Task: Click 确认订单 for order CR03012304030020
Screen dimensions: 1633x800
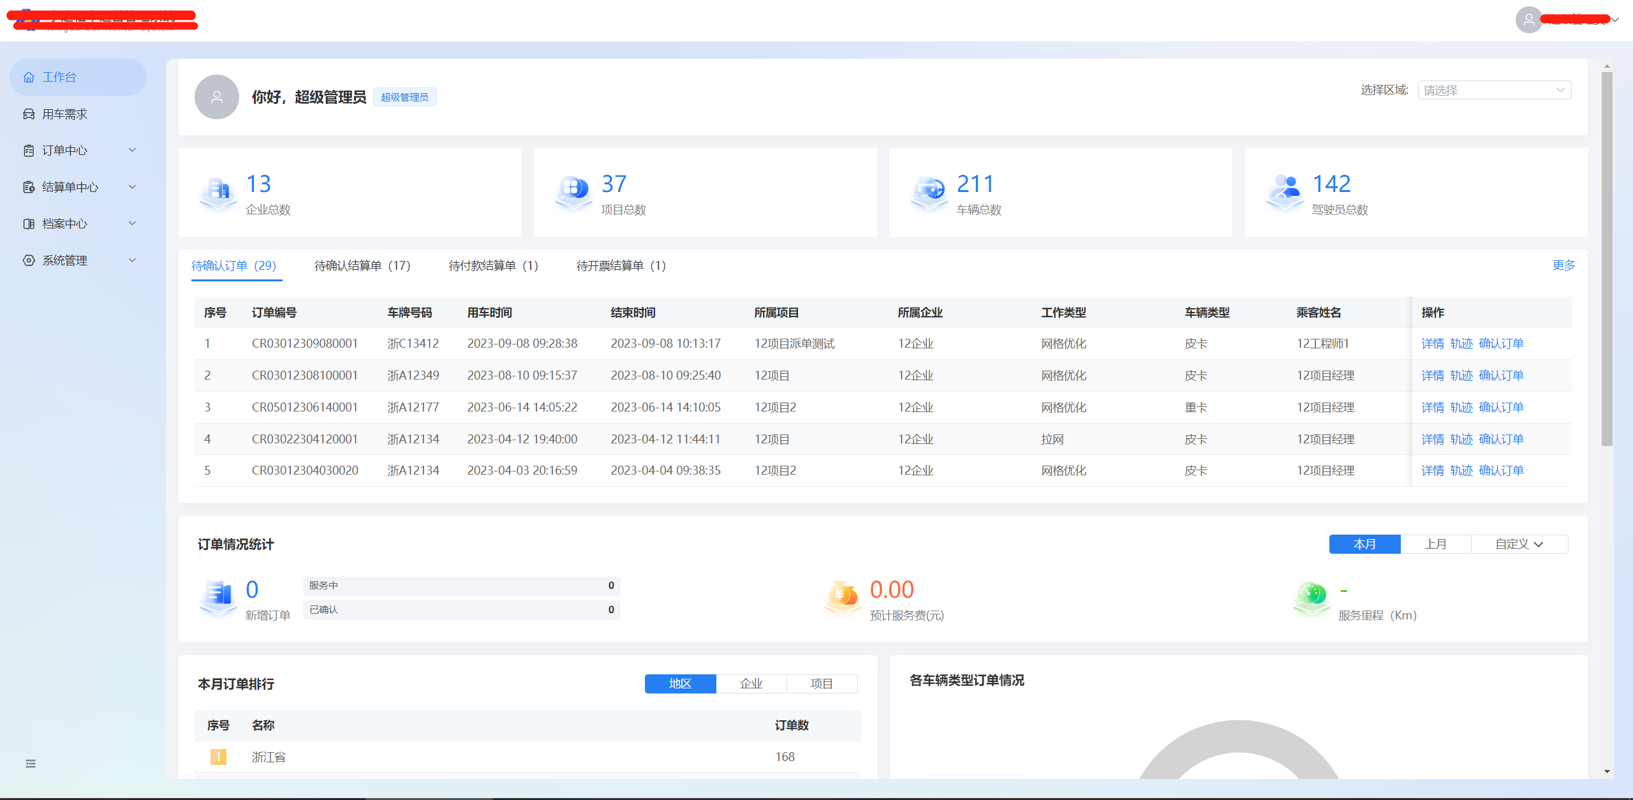Action: tap(1501, 471)
